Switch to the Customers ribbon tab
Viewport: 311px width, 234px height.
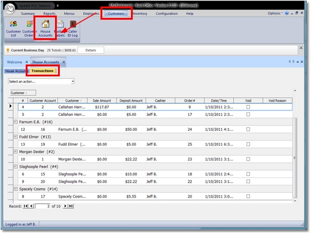click(116, 14)
